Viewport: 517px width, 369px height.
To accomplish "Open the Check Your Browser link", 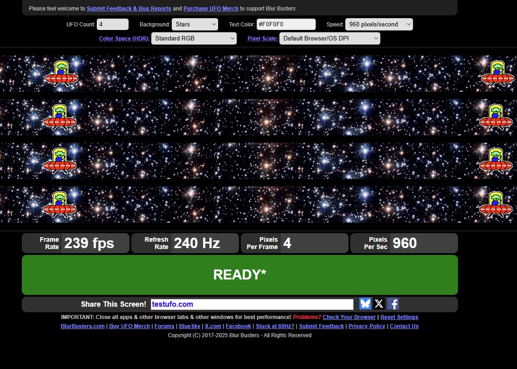I will tap(349, 317).
